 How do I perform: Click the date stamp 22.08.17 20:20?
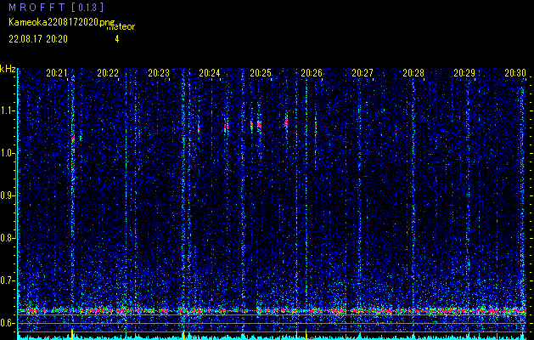[38, 39]
